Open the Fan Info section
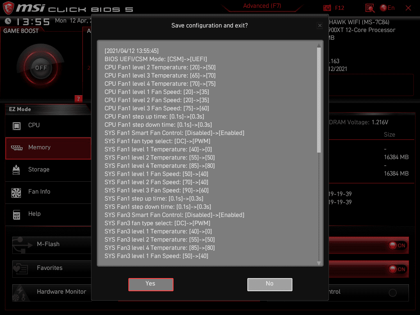420x315 pixels. tap(48, 192)
